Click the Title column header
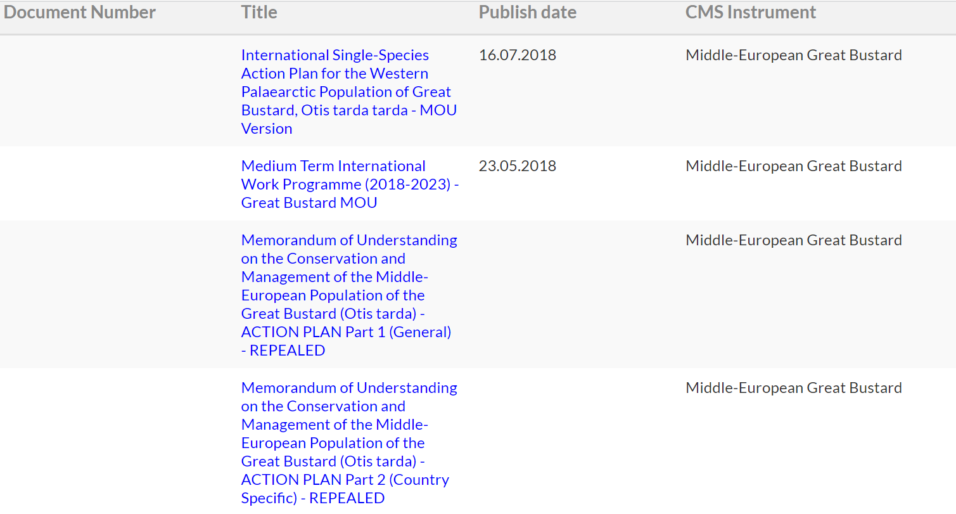The image size is (956, 514). click(259, 12)
